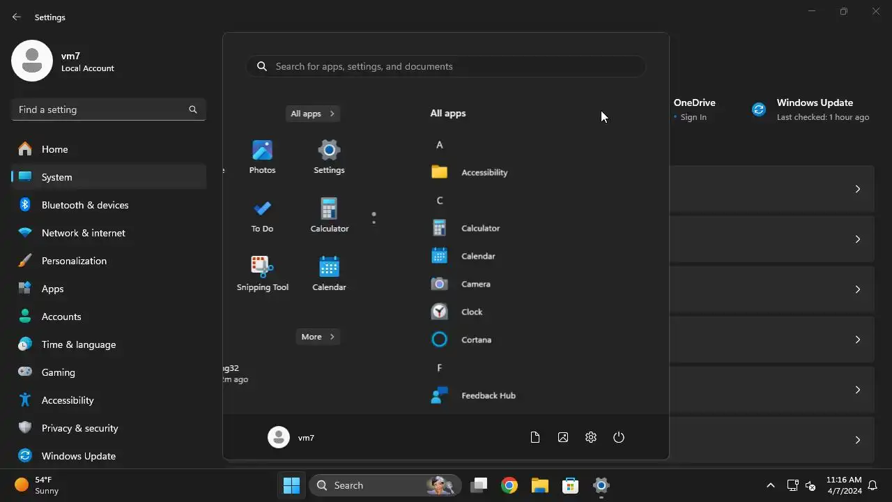The image size is (892, 502).
Task: Show hidden system tray icons
Action: [770, 485]
